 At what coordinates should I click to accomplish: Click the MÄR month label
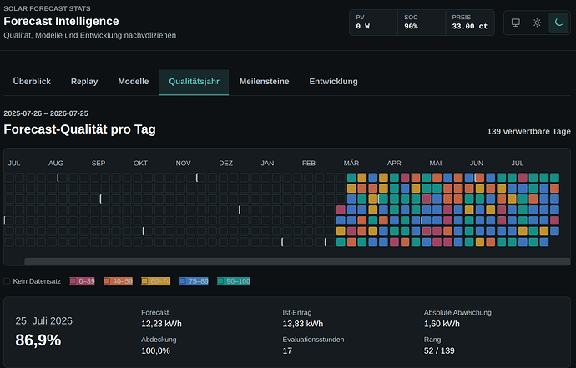click(351, 163)
